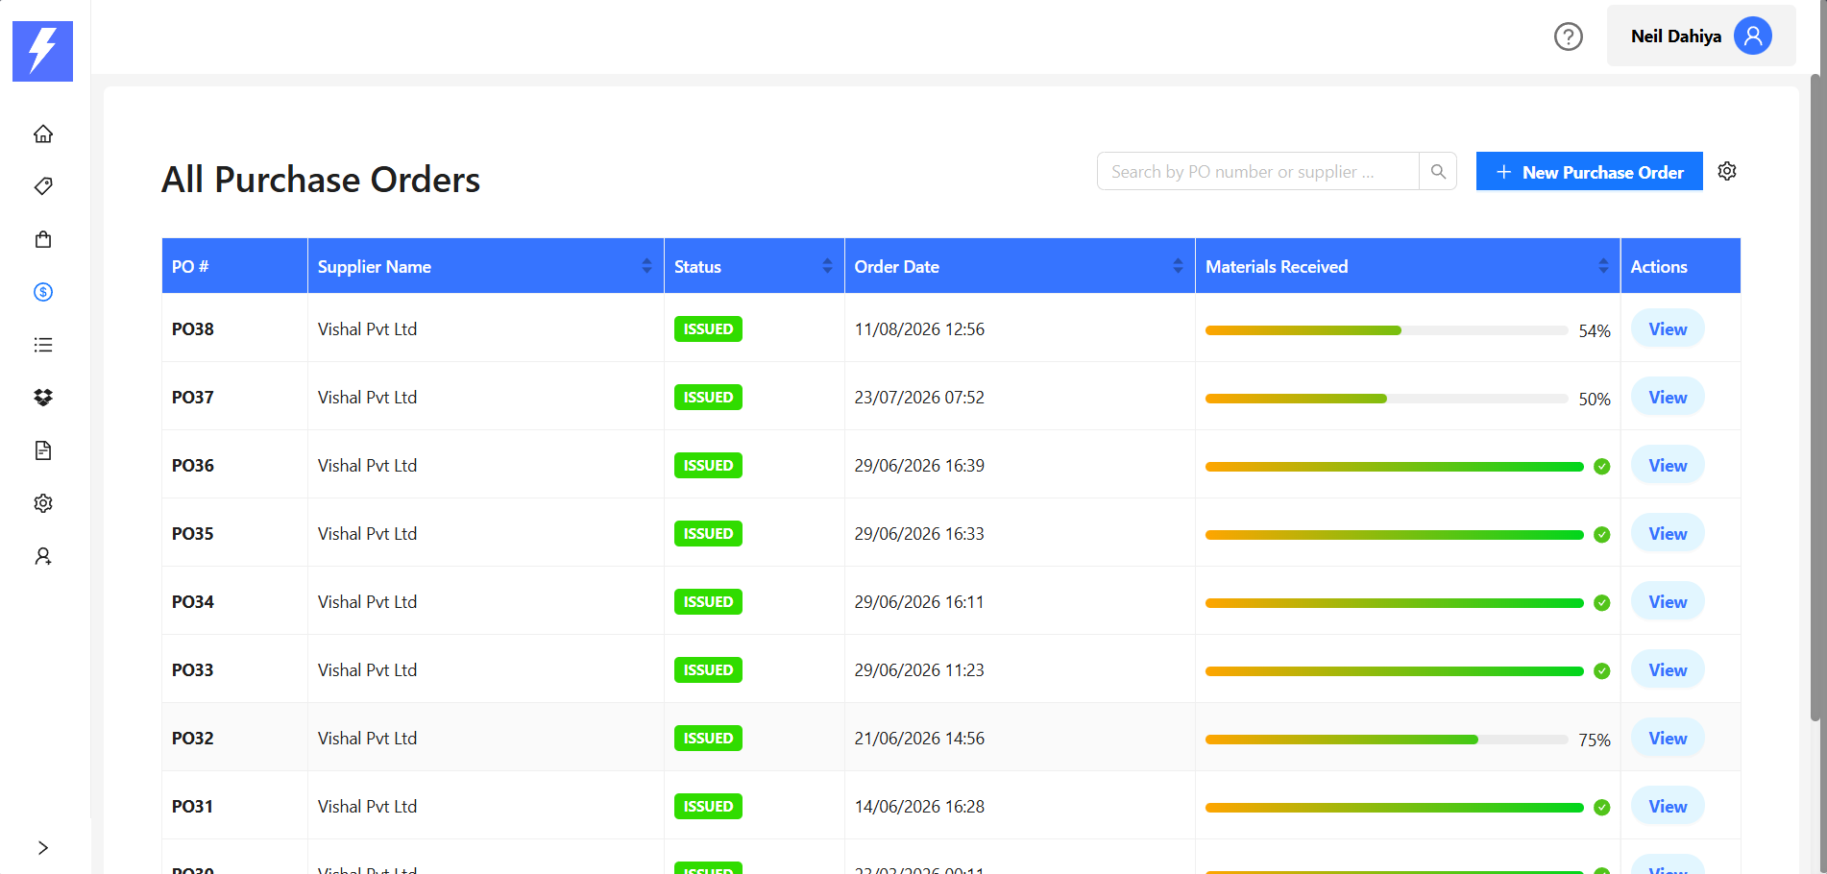
Task: Focus the PO number or supplier search field
Action: tap(1258, 171)
